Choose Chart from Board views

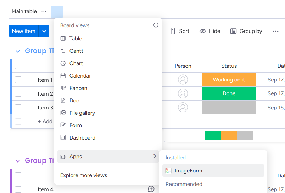click(108, 63)
